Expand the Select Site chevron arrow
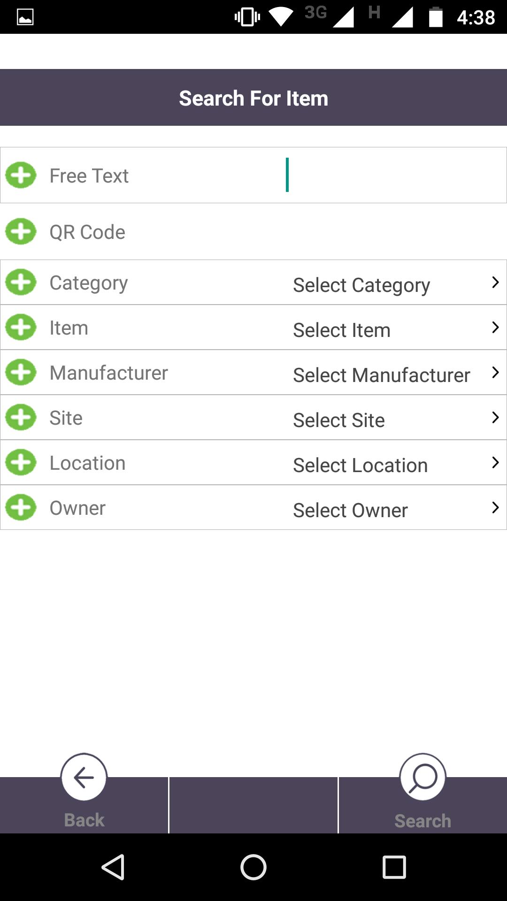 (x=495, y=417)
